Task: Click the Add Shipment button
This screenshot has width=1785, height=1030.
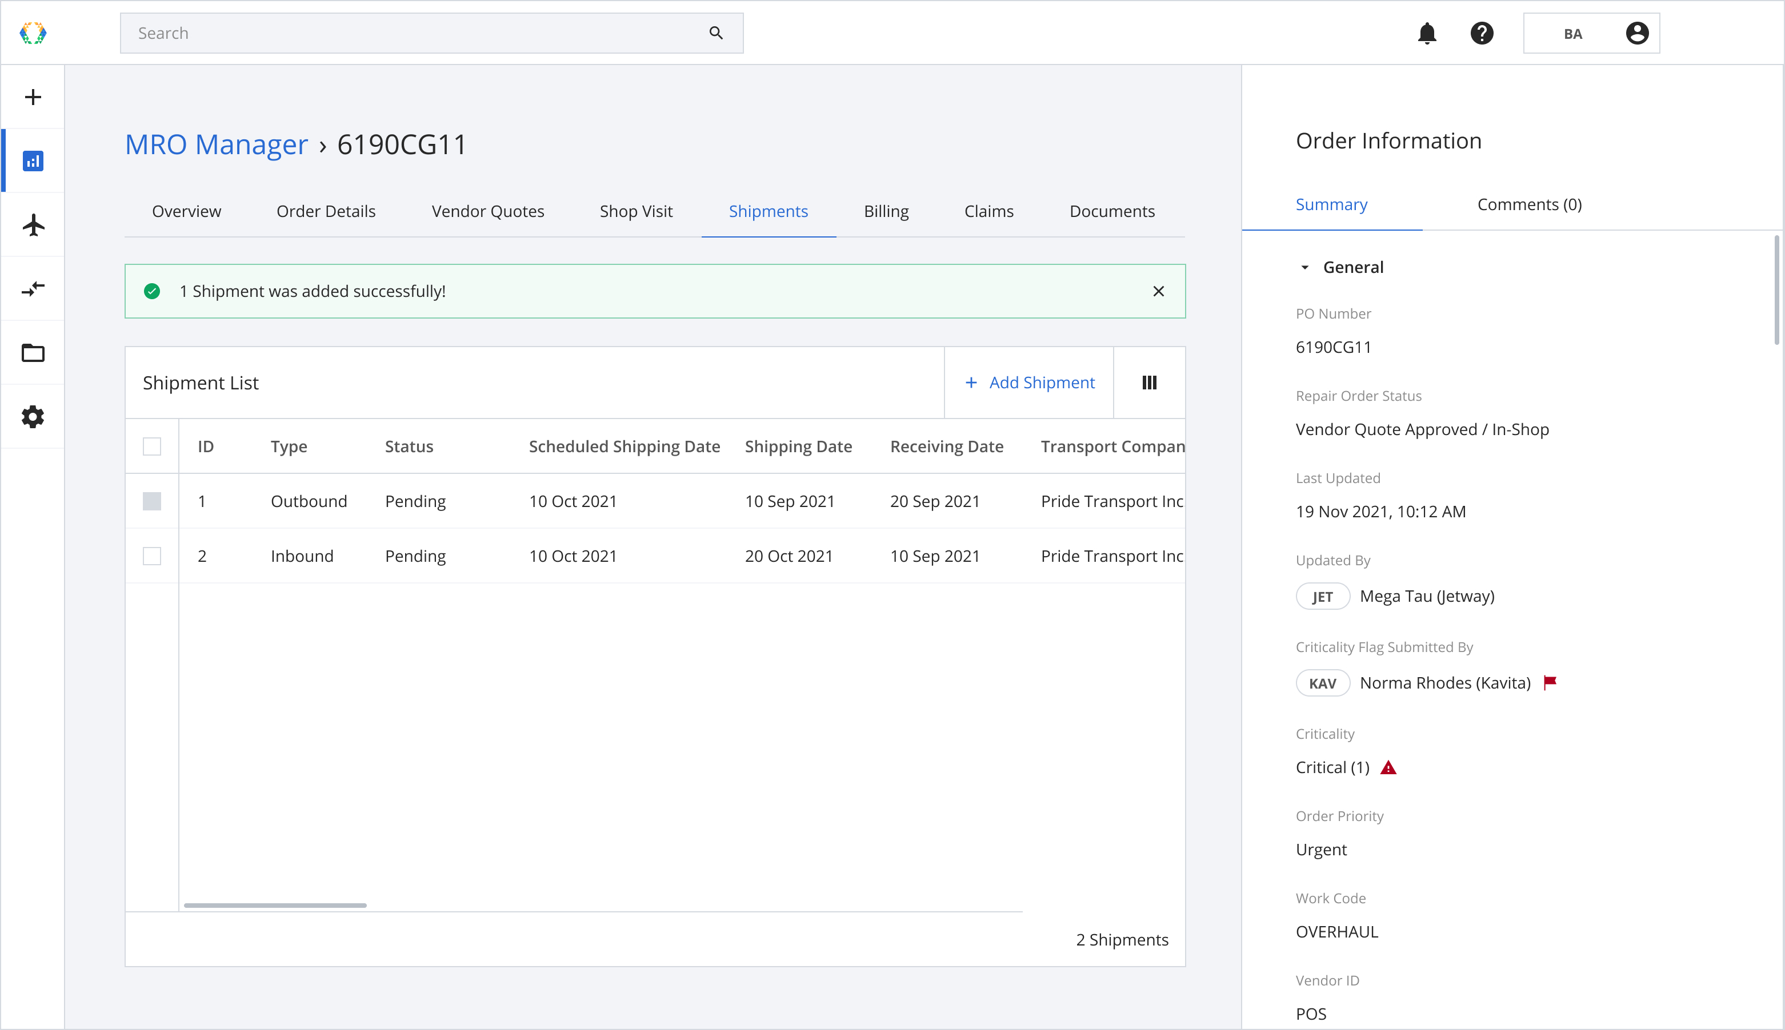Action: coord(1029,383)
